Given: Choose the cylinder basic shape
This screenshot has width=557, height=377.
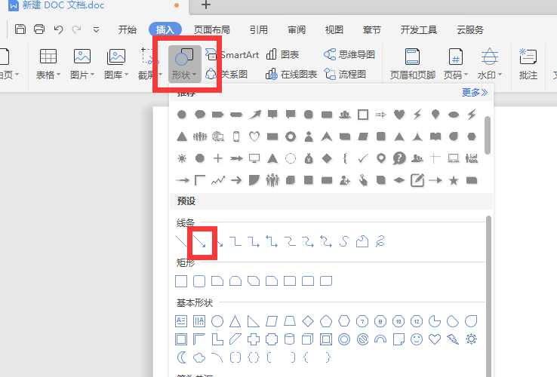Looking at the screenshot, I should click(x=290, y=339).
